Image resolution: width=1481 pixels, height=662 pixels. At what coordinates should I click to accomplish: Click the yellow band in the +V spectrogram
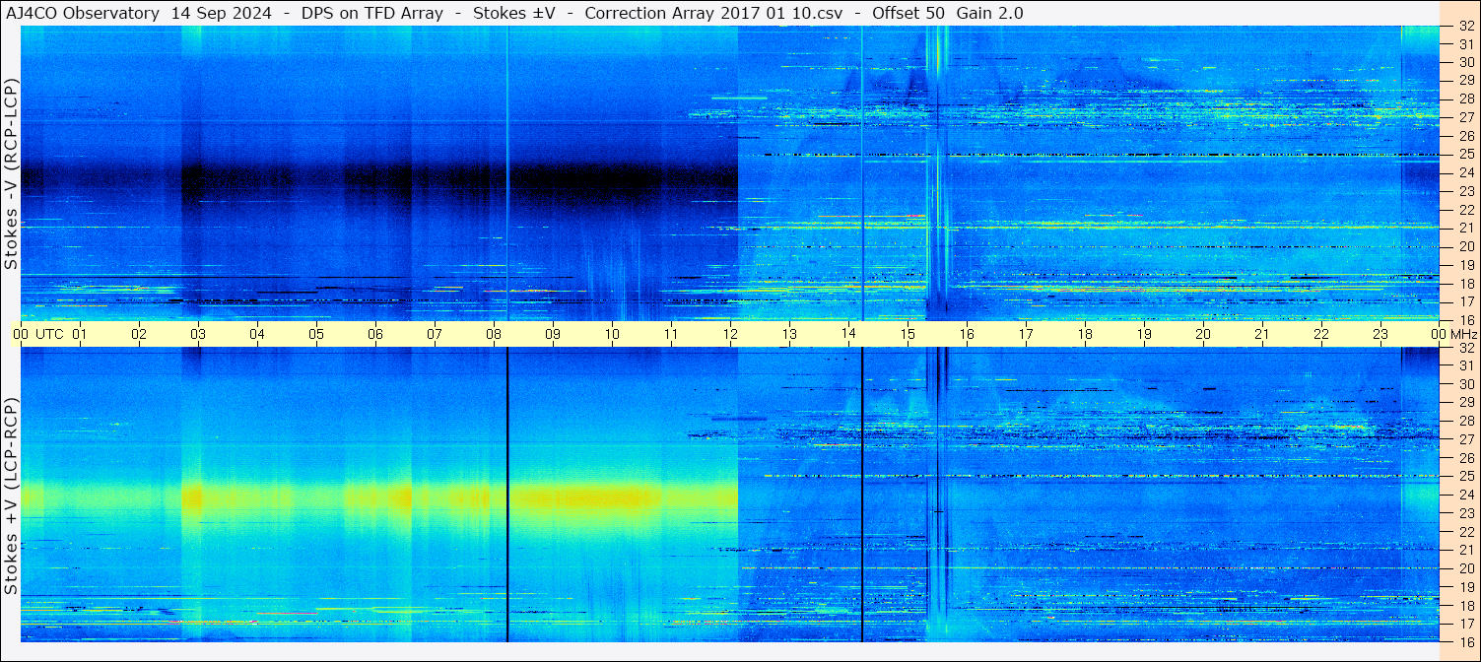(379, 496)
